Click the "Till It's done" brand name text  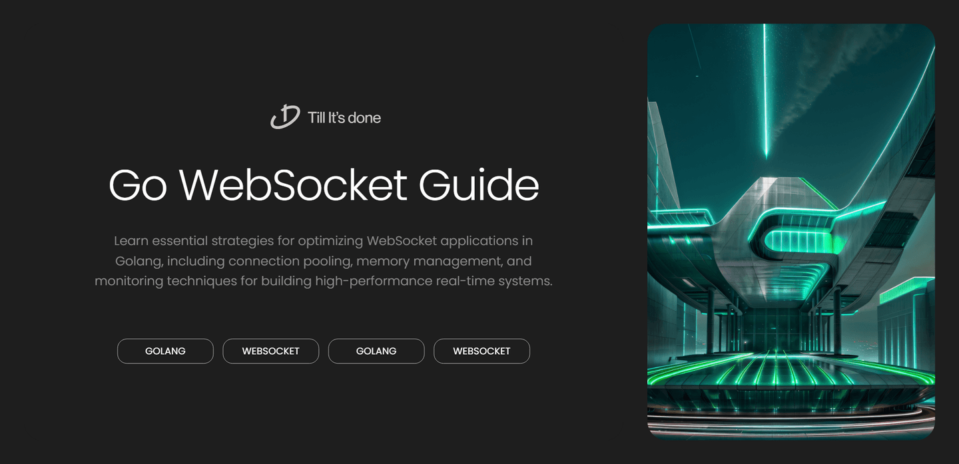point(344,118)
